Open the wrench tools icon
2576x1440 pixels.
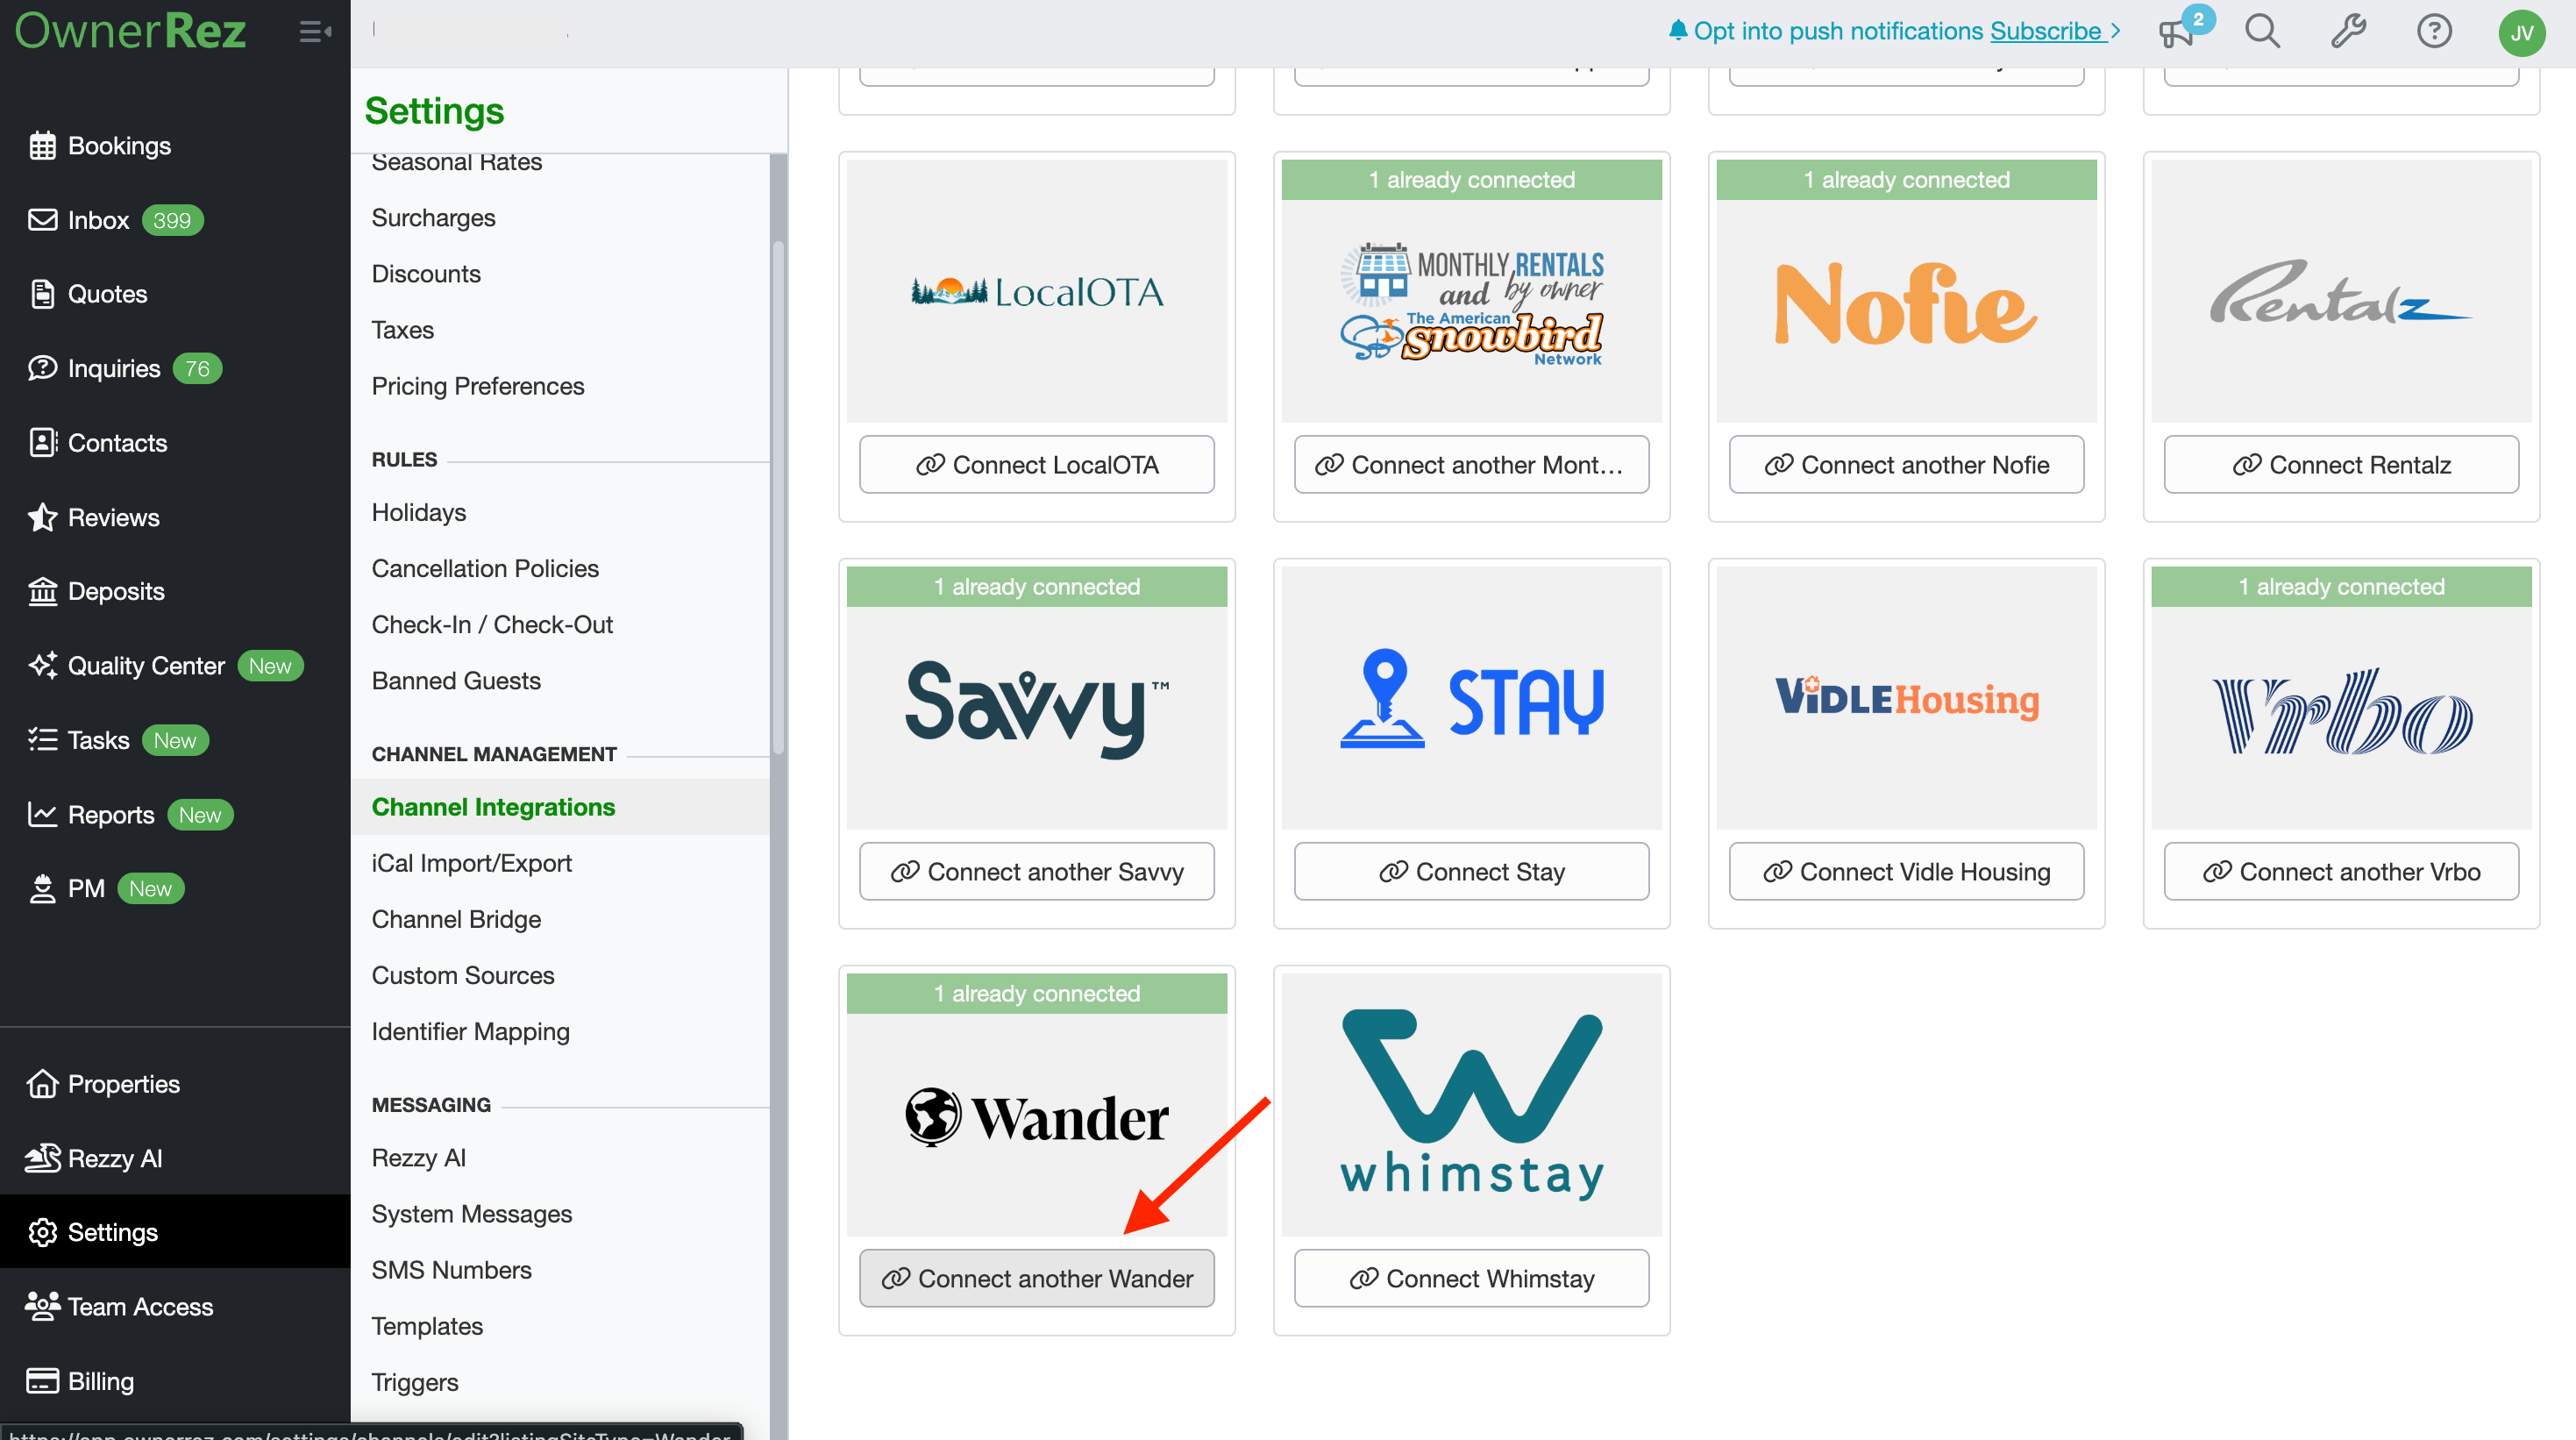2348,32
